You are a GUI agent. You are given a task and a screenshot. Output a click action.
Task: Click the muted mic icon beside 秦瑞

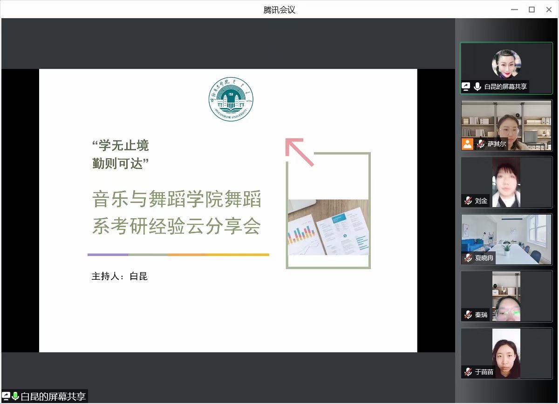[x=468, y=315]
